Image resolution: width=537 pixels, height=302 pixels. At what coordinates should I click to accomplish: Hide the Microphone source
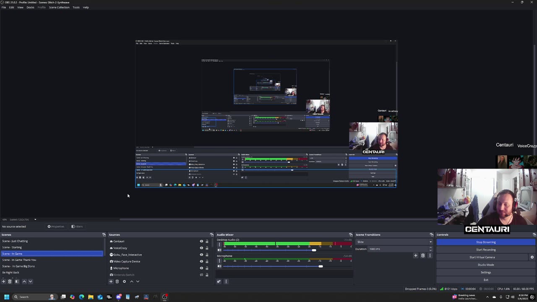click(201, 268)
